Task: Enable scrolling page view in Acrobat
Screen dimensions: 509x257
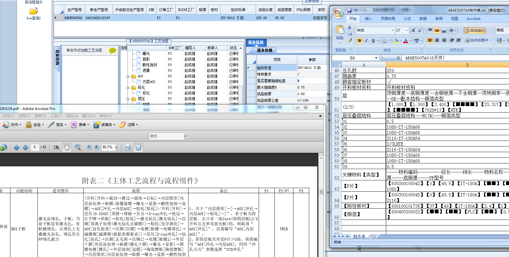Action: [x=128, y=147]
